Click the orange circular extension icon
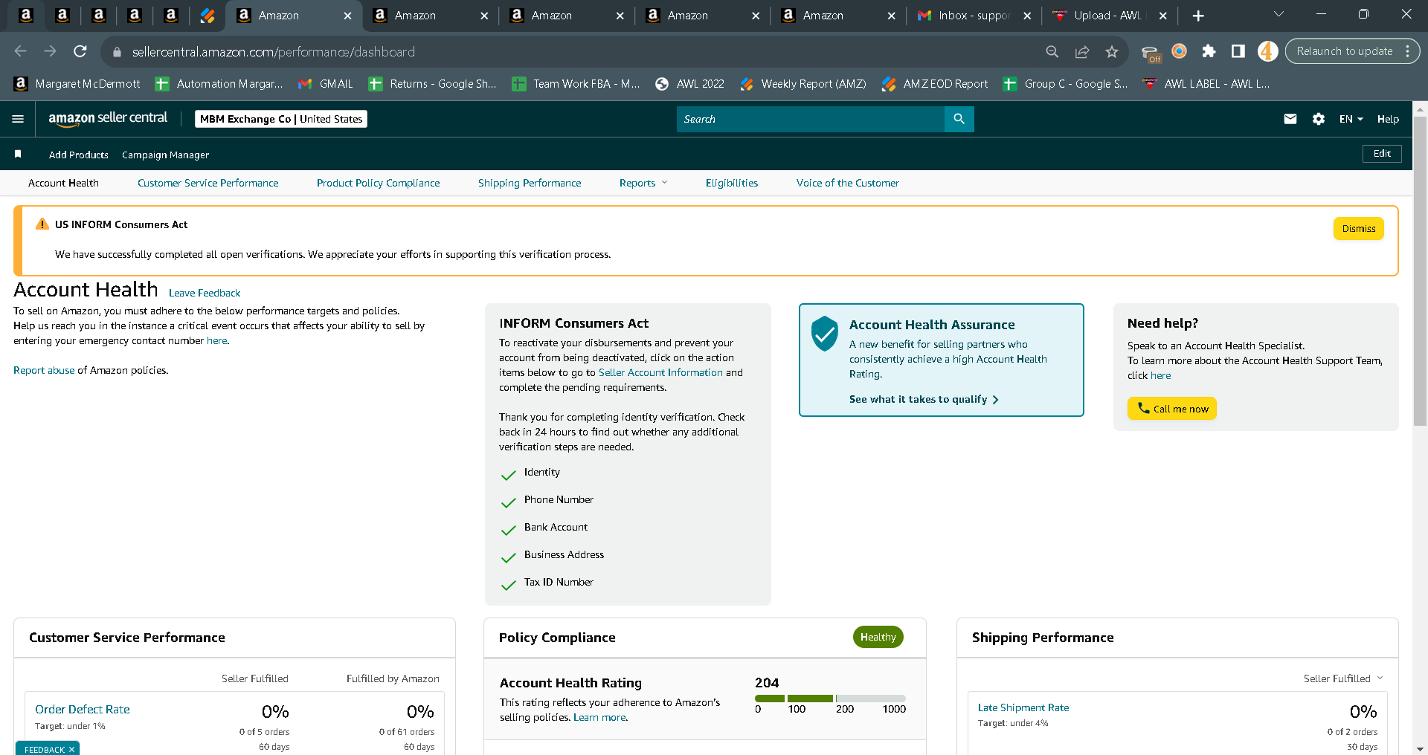 [x=1179, y=51]
